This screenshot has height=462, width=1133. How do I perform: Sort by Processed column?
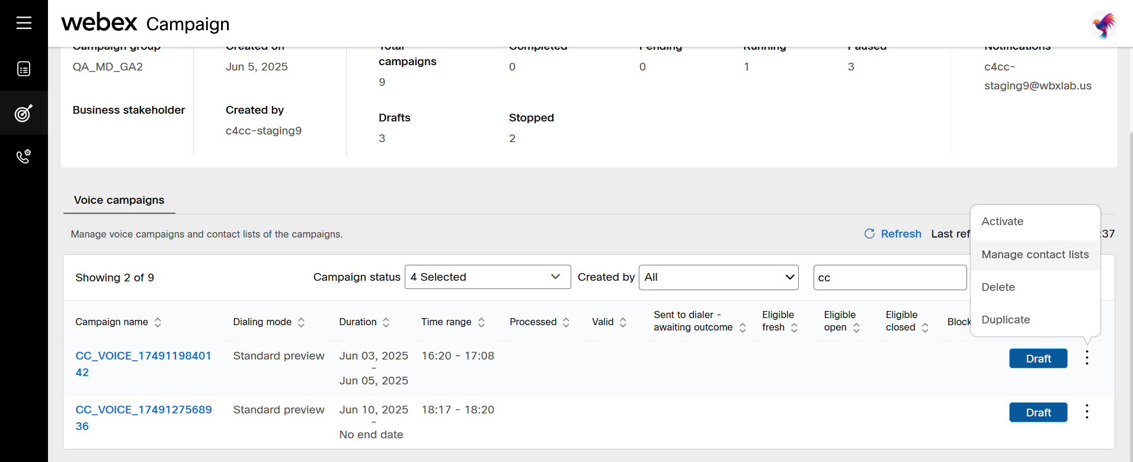coord(566,322)
